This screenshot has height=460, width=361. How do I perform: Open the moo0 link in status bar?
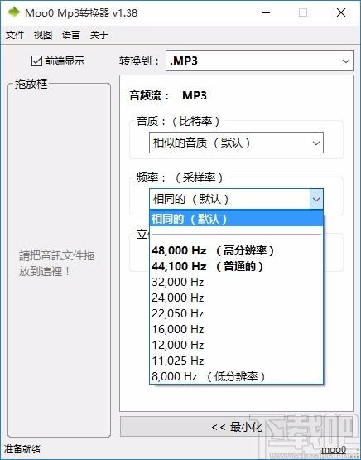[334, 449]
